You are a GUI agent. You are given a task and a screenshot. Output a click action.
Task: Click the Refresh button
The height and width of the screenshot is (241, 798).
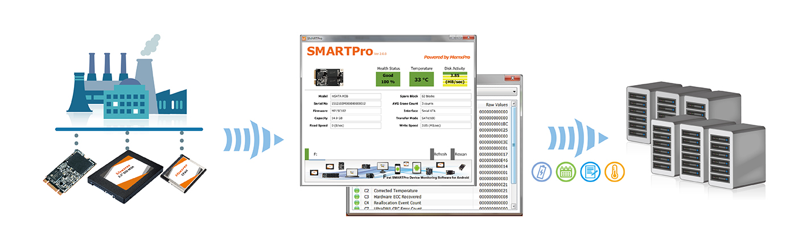pyautogui.click(x=439, y=154)
